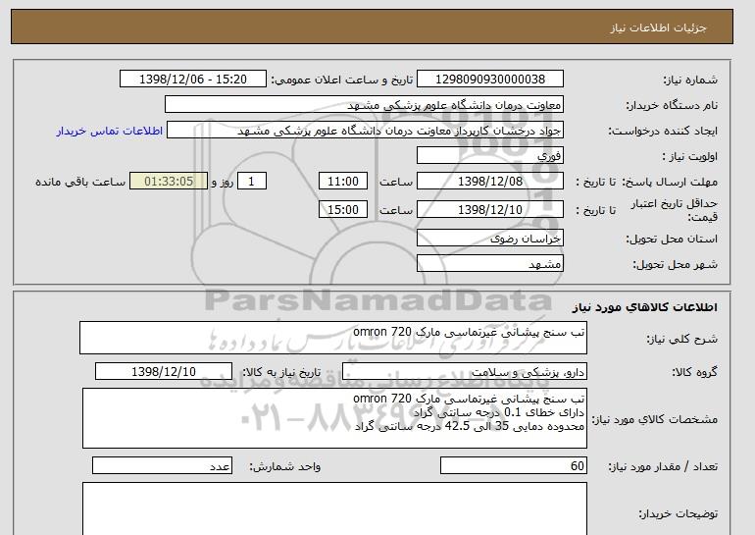Click the label مهلت ارسال پاسخ

click(x=670, y=183)
